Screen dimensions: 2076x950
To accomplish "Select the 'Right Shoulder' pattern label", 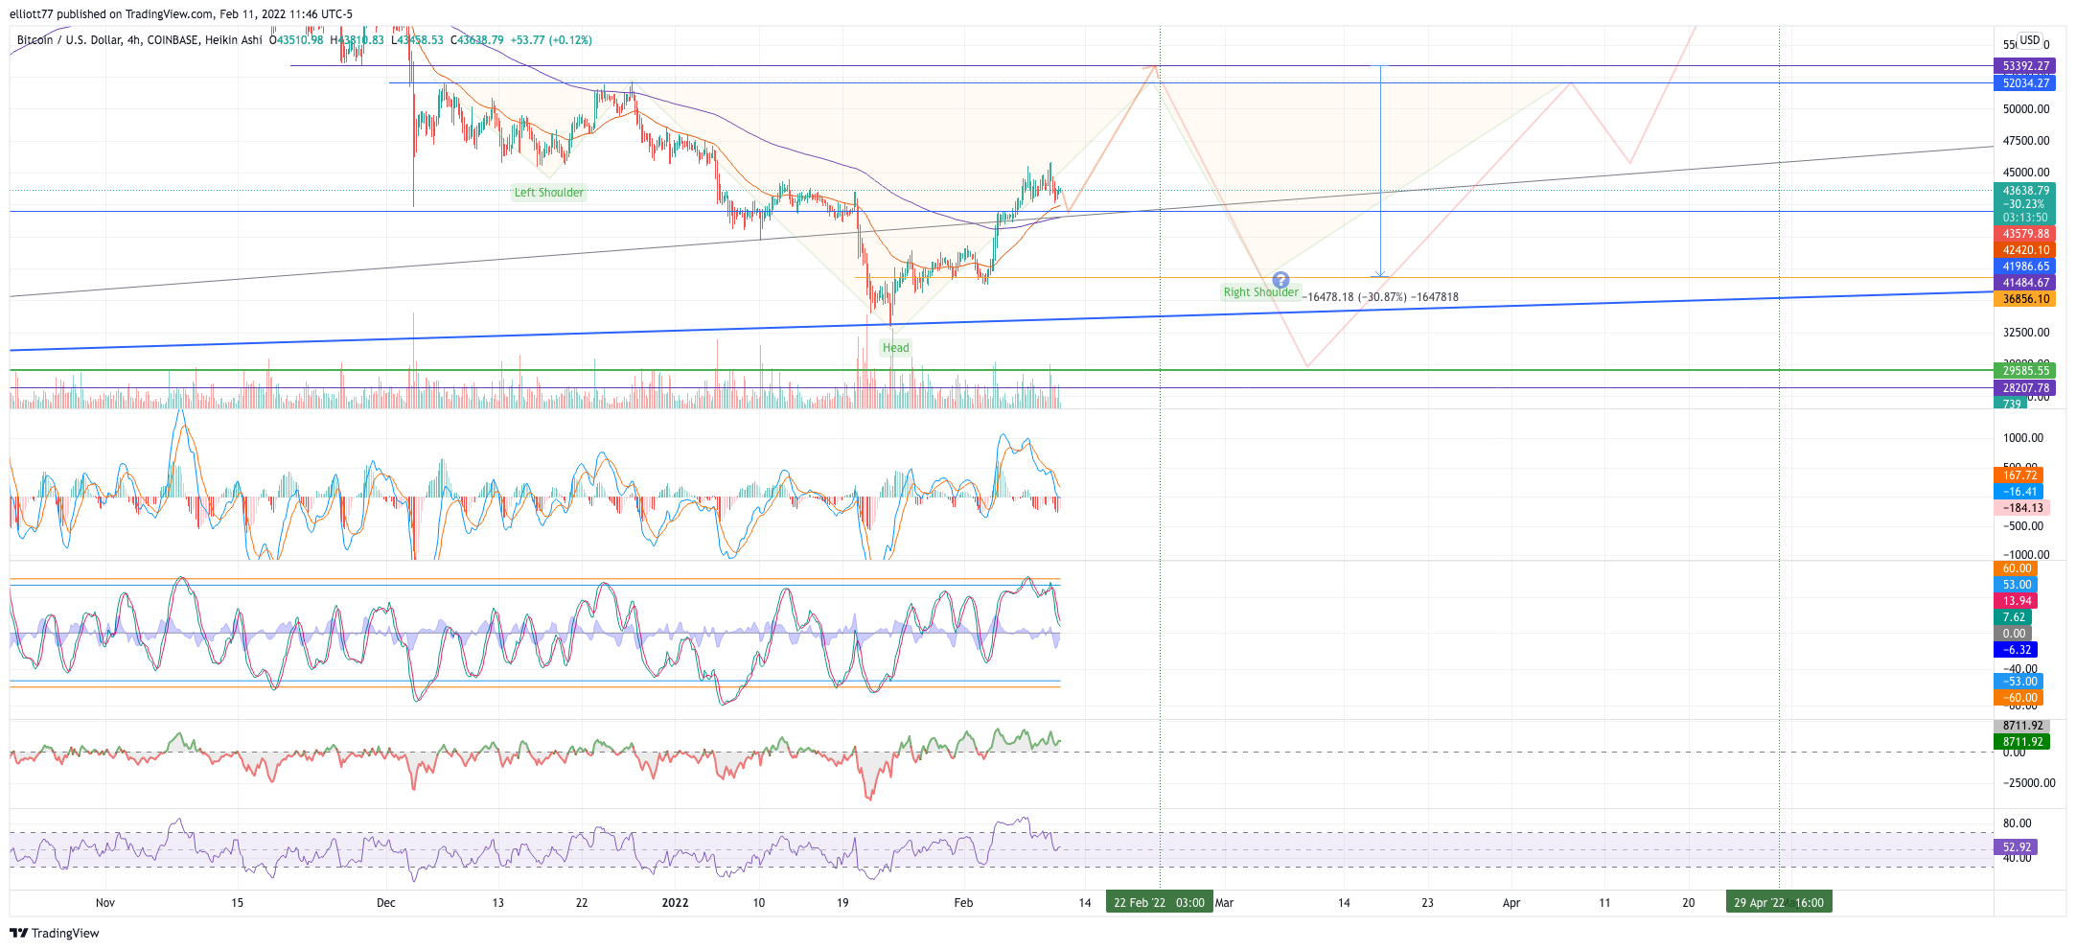I will tap(1260, 292).
